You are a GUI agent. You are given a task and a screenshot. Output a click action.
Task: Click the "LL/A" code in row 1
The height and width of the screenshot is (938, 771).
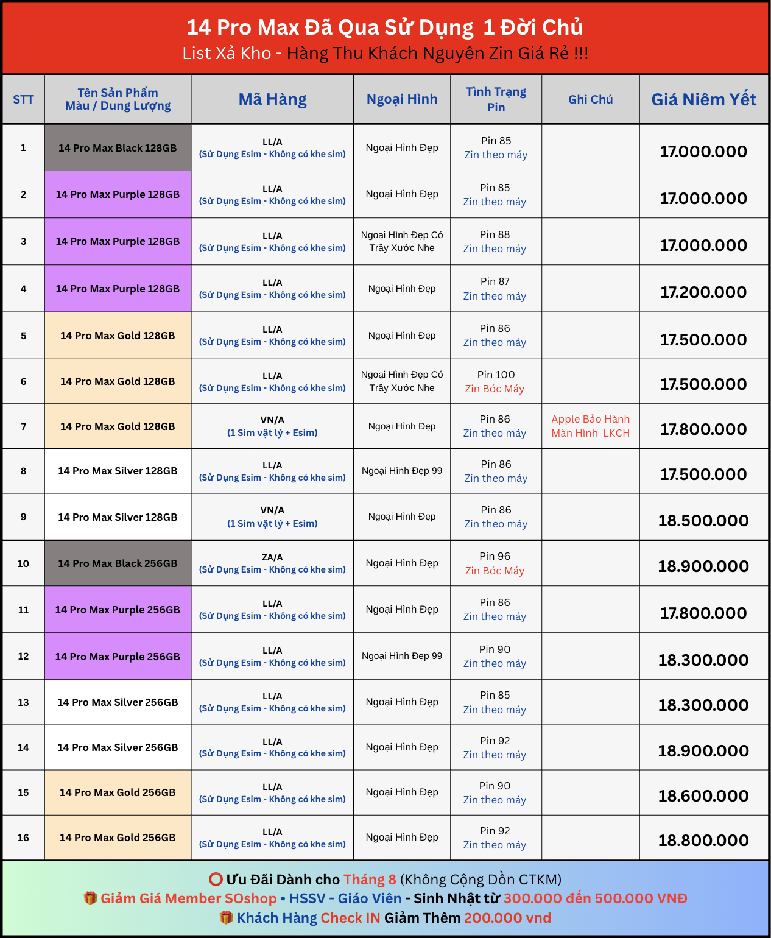pos(272,142)
